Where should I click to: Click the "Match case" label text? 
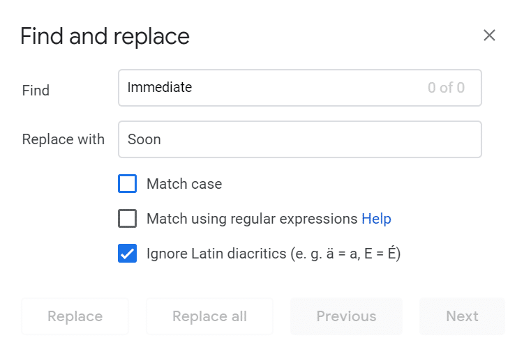point(184,184)
